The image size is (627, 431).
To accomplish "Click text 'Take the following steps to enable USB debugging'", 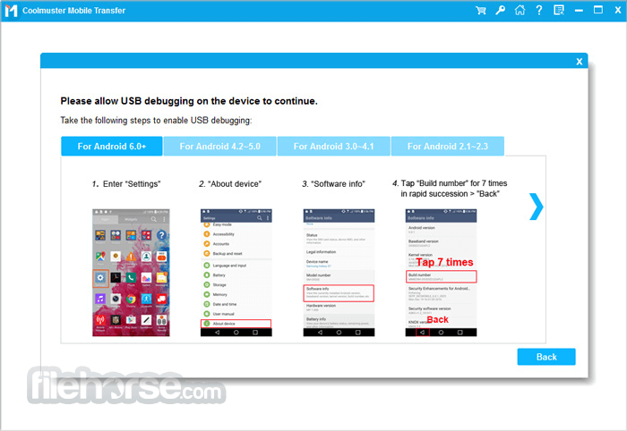I will pos(156,120).
